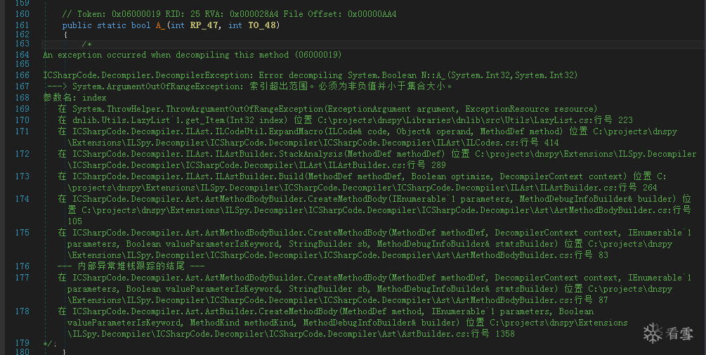
Task: Click the bool return type keyword
Action: point(141,25)
